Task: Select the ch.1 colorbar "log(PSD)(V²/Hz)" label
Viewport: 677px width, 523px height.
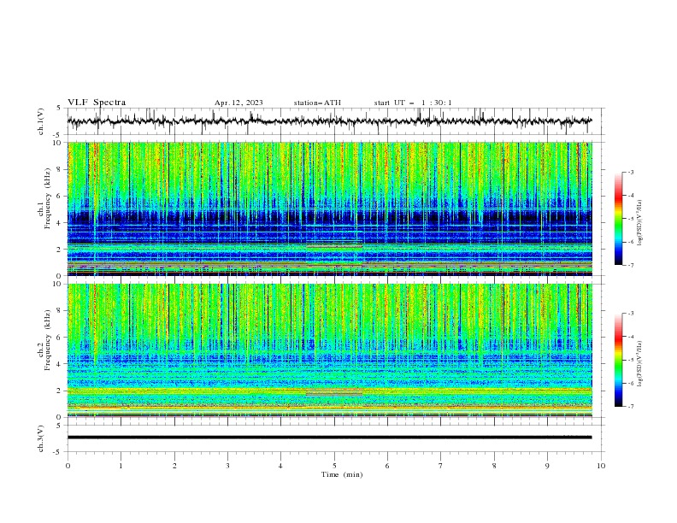Action: 640,223
